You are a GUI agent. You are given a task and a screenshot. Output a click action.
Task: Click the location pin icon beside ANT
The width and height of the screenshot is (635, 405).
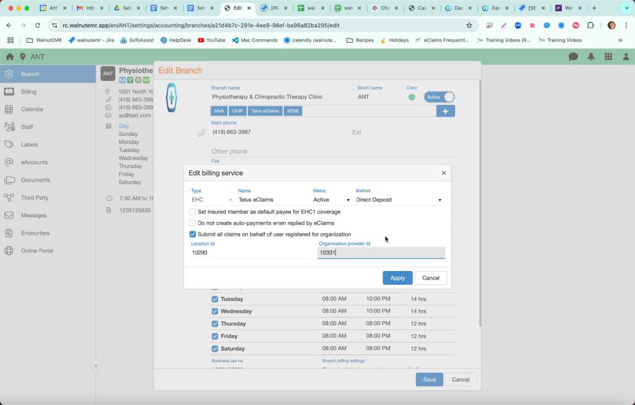click(x=23, y=56)
